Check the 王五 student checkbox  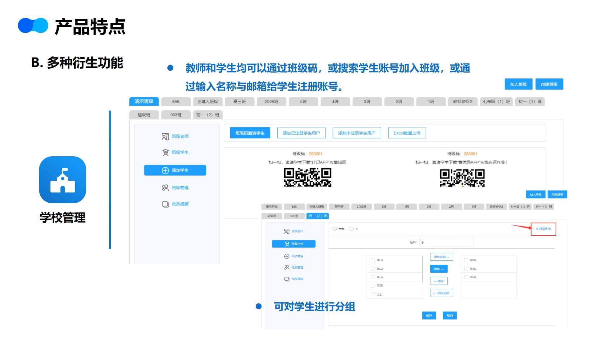pyautogui.click(x=373, y=294)
